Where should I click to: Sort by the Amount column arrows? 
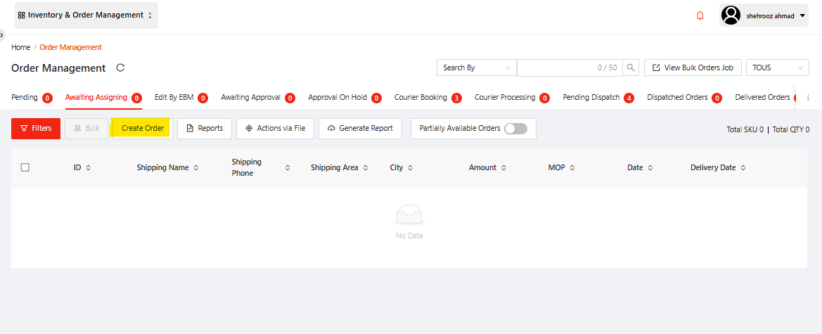click(x=503, y=168)
